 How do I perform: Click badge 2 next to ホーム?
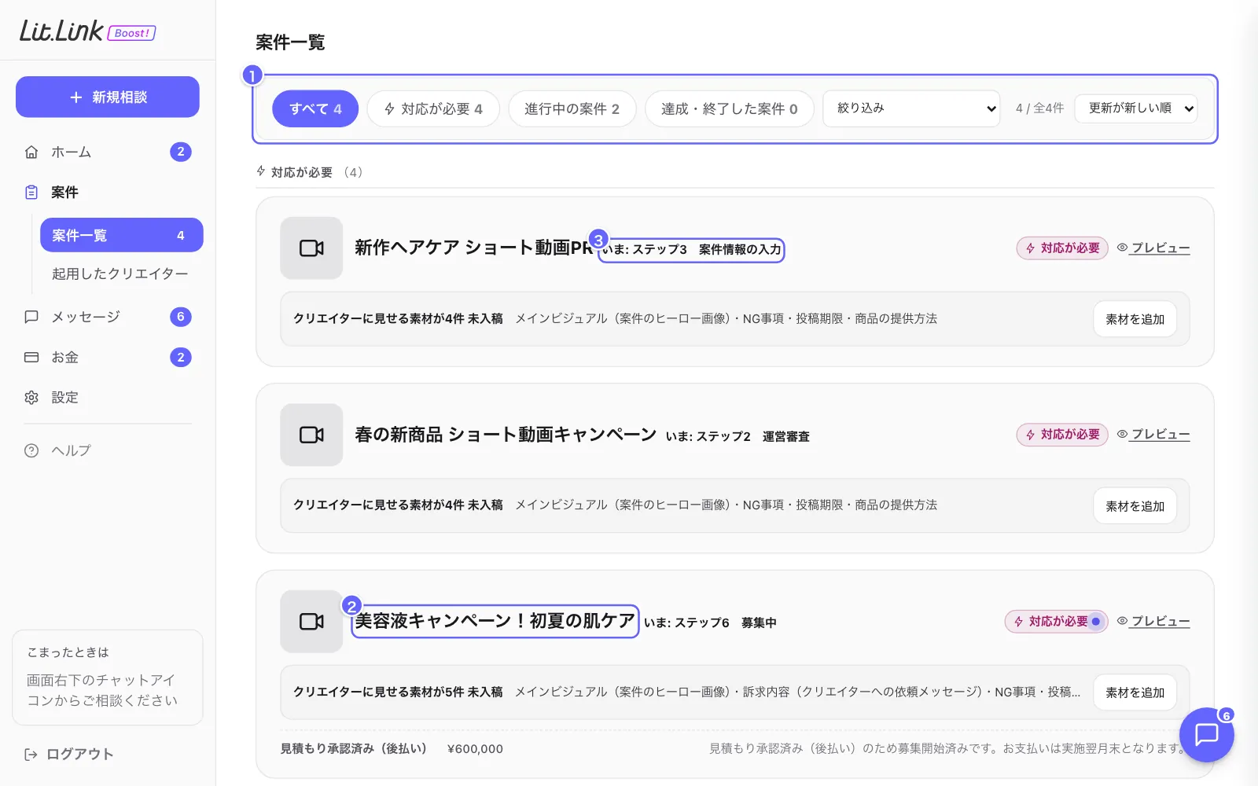[181, 152]
